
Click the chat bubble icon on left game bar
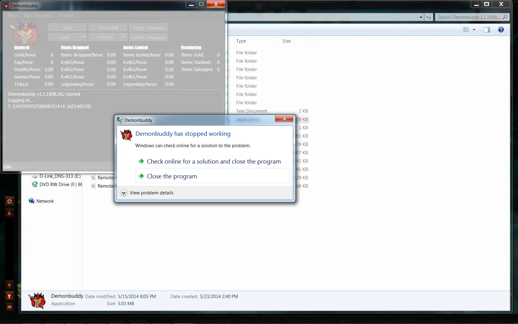click(x=10, y=307)
